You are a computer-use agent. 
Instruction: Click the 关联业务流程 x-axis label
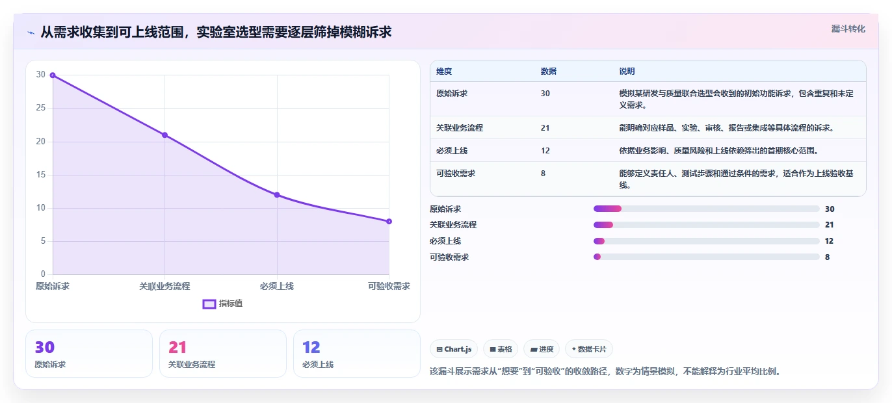(x=164, y=286)
